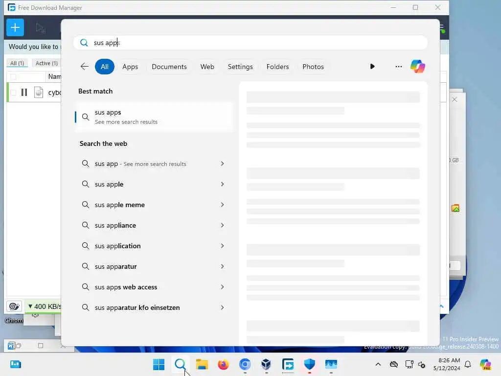
Task: Close the background dialog with the X
Action: [455, 99]
